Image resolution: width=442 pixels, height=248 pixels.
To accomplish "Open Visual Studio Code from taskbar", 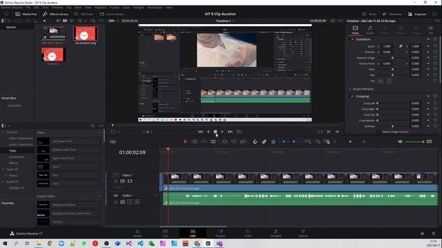I will tap(140, 243).
